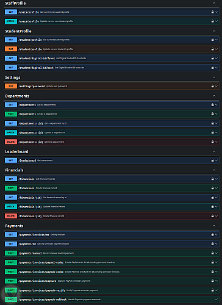Collapse the Departments section chevron
Image resolution: width=222 pixels, height=305 pixels.
pyautogui.click(x=214, y=96)
